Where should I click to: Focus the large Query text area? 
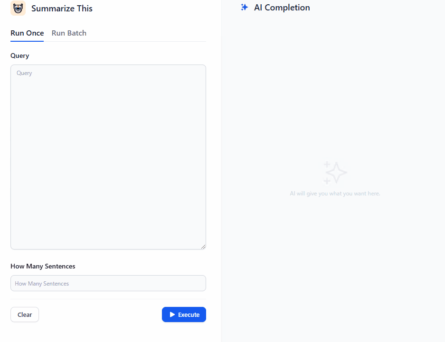point(108,157)
